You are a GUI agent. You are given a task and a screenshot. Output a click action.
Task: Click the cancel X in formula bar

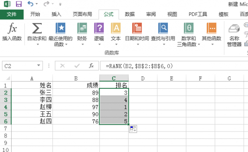[62, 66]
